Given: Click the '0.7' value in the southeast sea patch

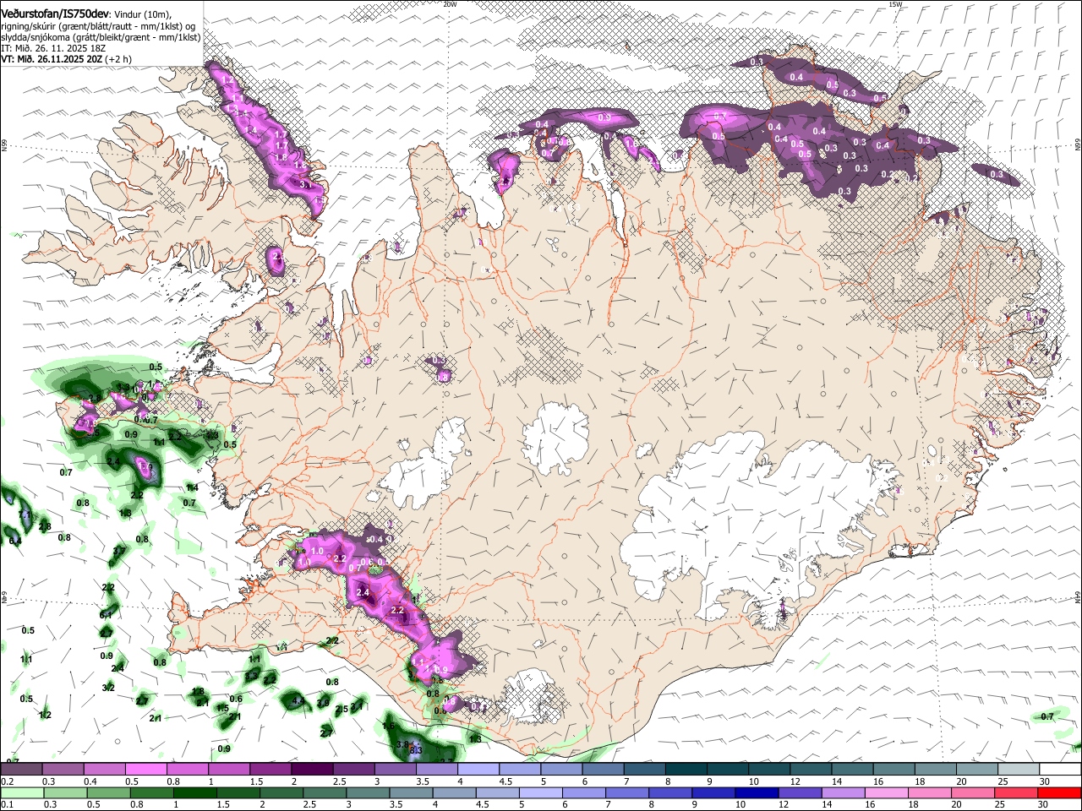Looking at the screenshot, I should tap(1047, 716).
